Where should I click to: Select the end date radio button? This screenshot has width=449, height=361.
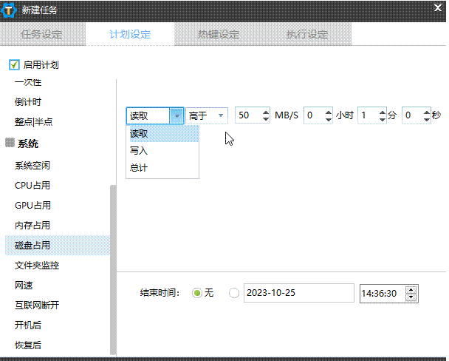(234, 293)
